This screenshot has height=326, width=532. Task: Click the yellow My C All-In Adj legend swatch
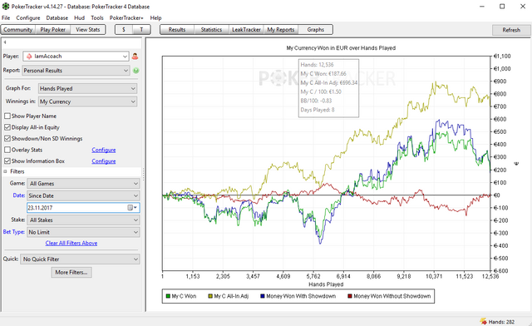[x=210, y=296]
